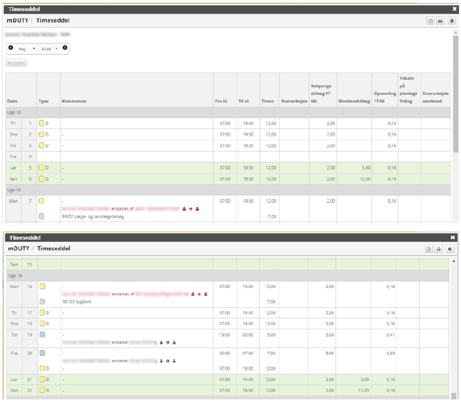Click the yellow shift swatch for Søn 22
The height and width of the screenshot is (402, 461).
[x=41, y=391]
